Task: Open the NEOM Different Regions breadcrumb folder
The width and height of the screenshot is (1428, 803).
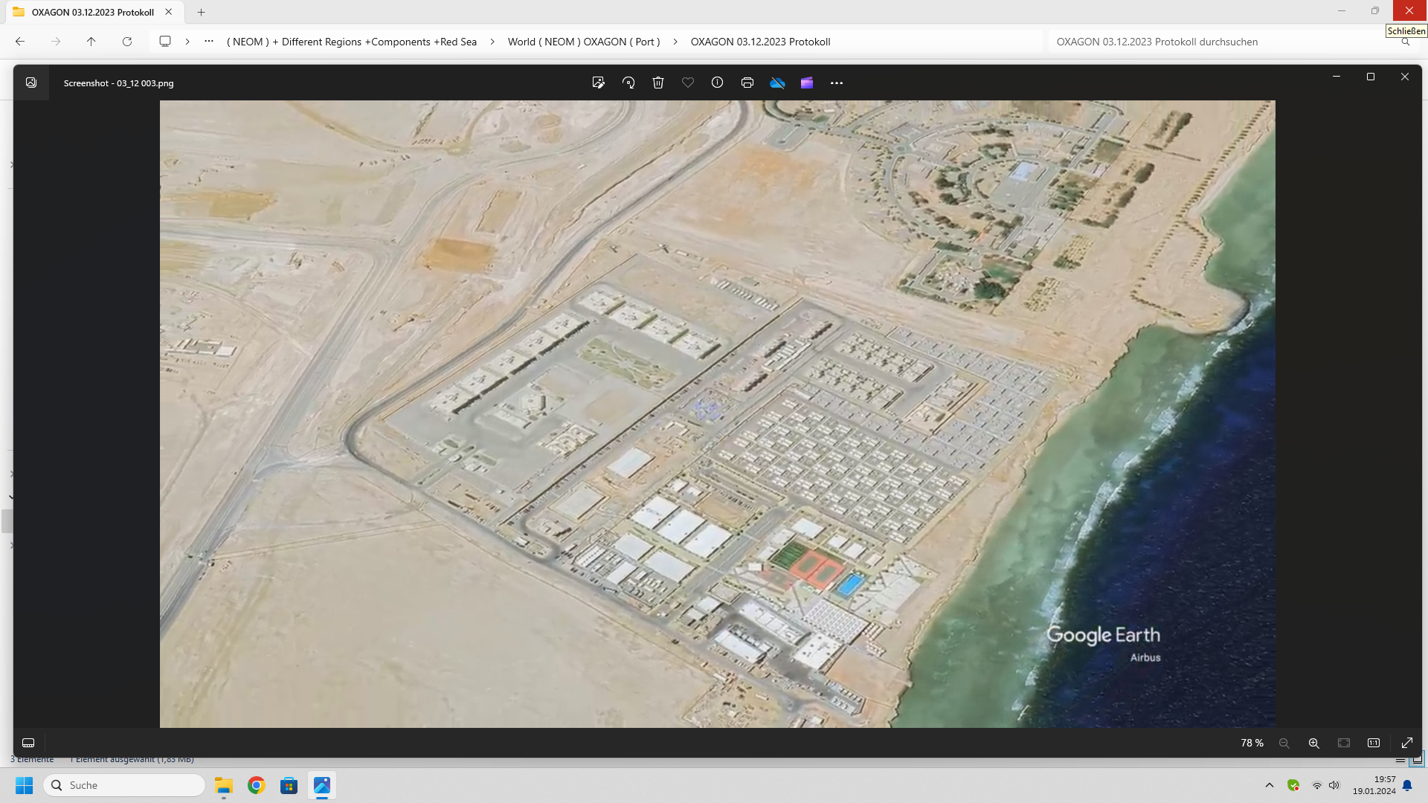Action: click(x=352, y=42)
